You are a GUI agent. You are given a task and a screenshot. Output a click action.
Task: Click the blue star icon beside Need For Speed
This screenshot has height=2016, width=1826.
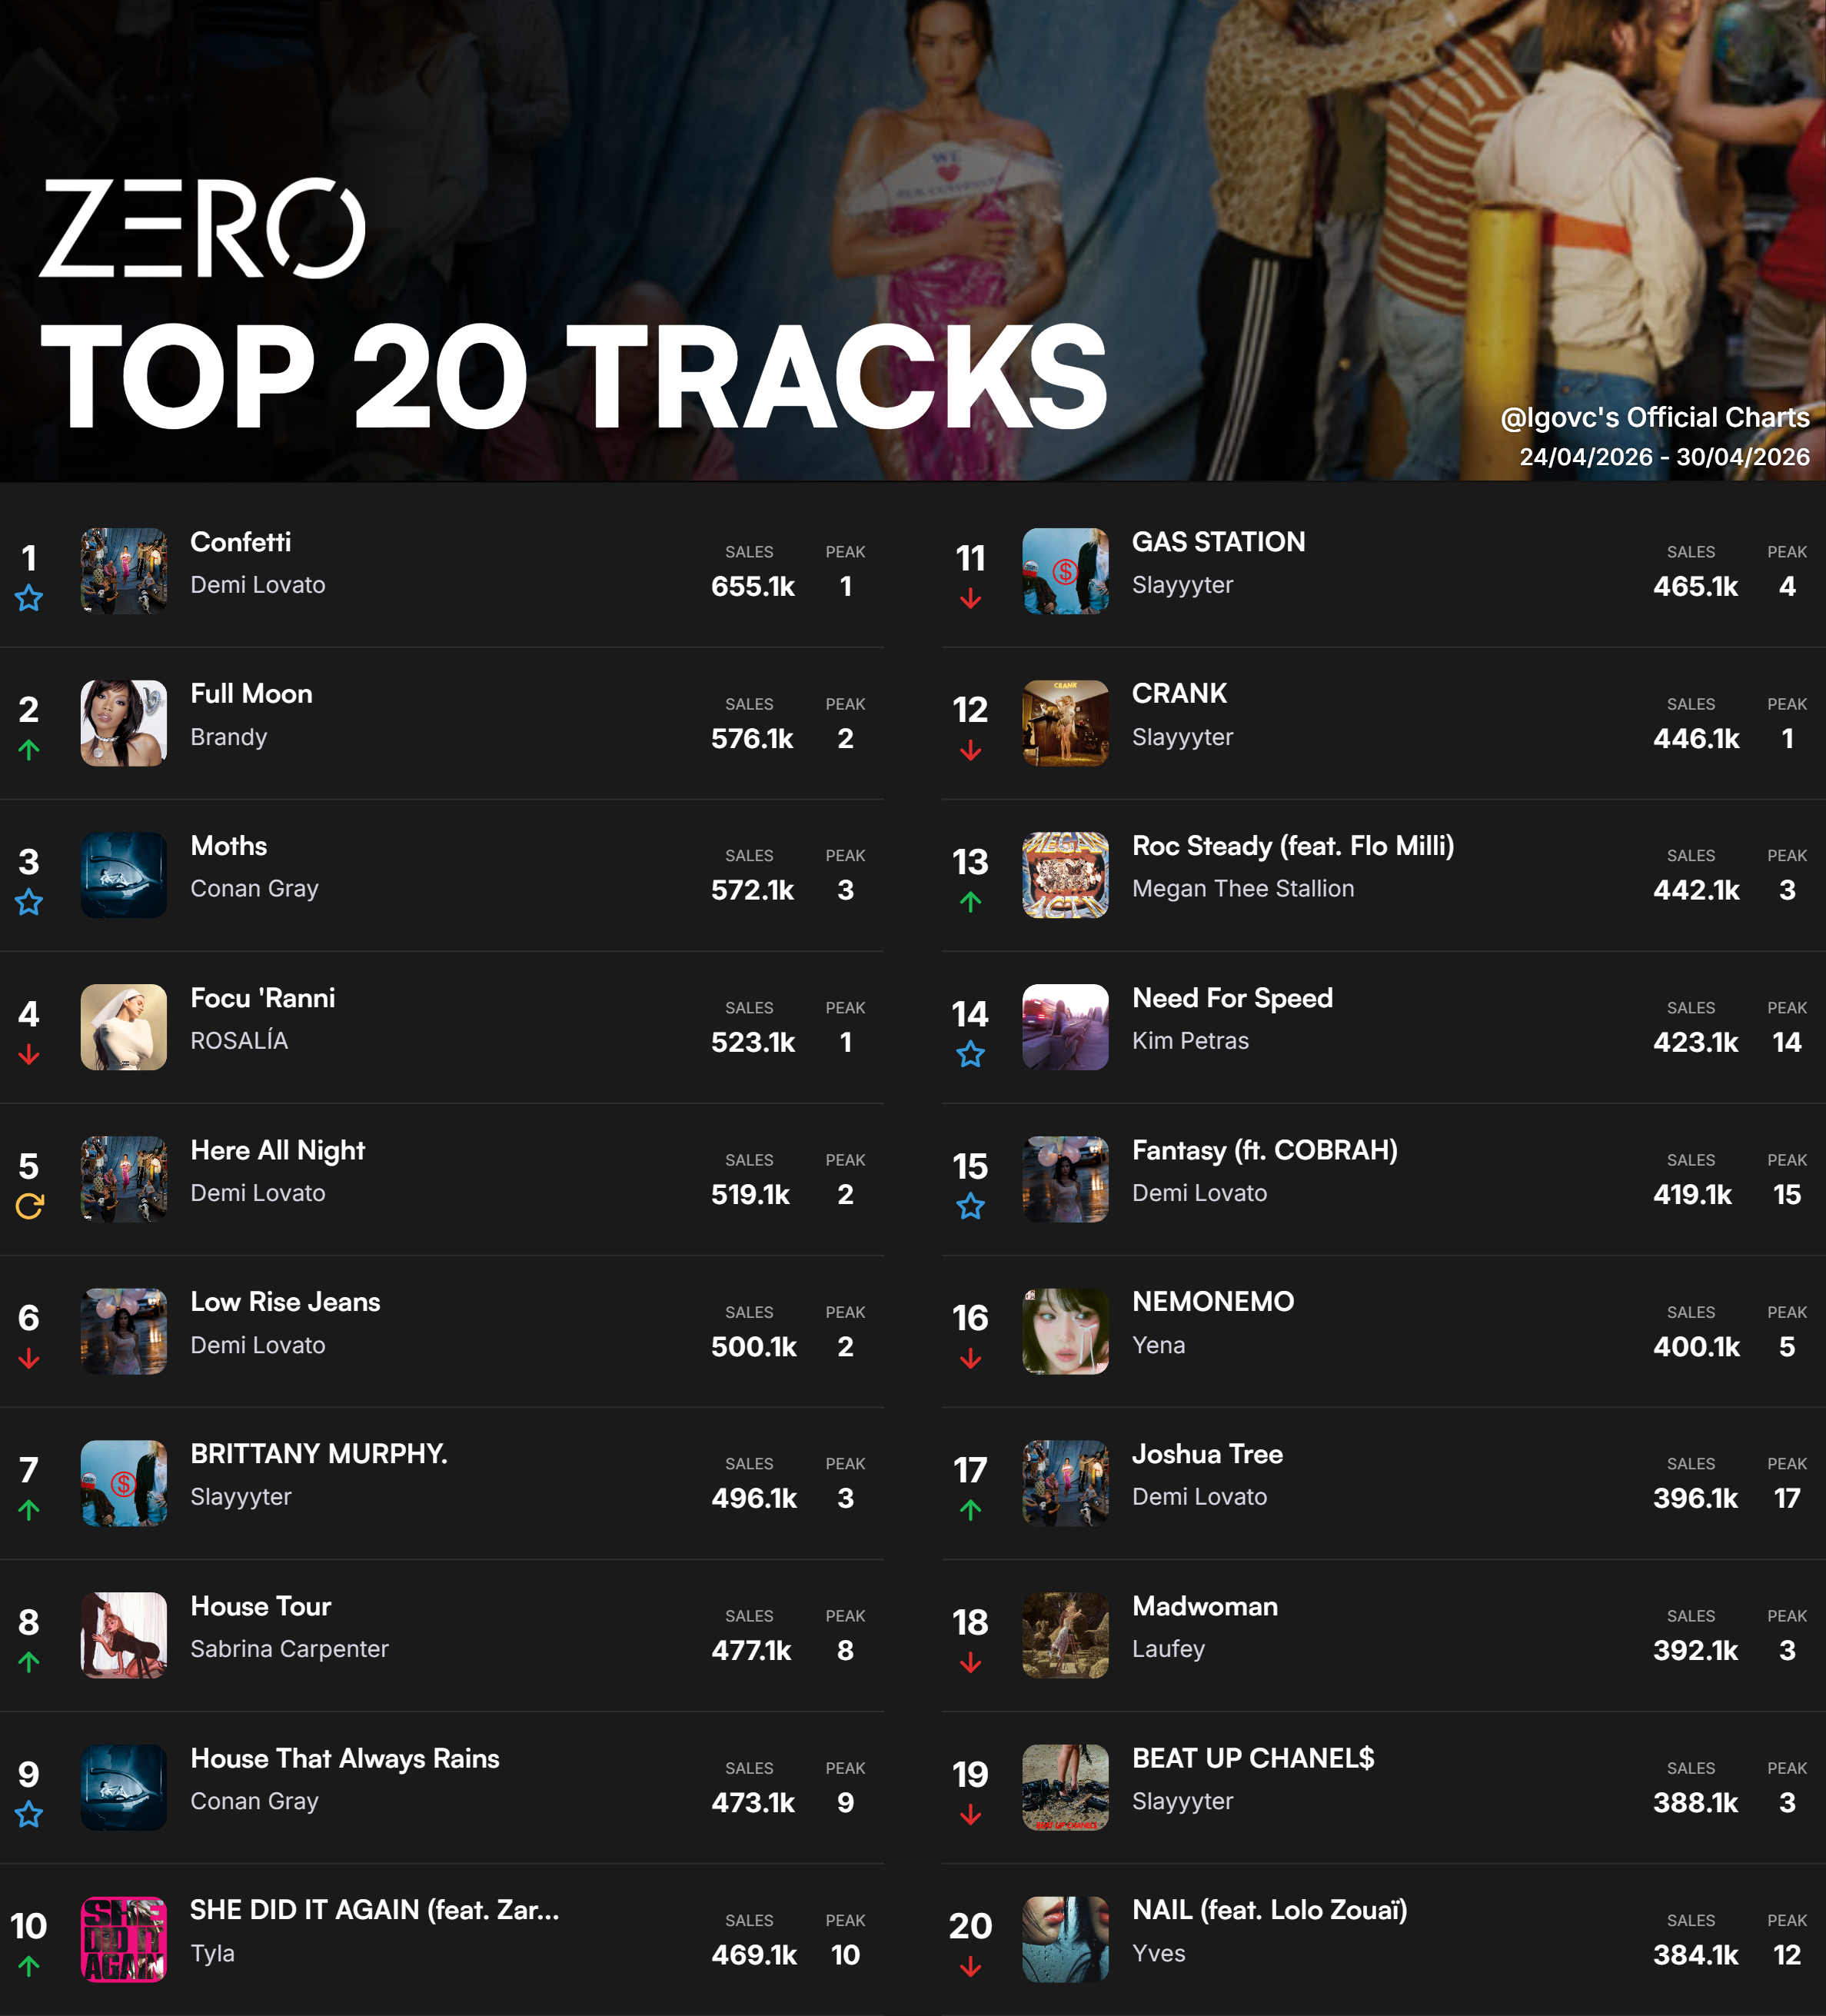[970, 1054]
